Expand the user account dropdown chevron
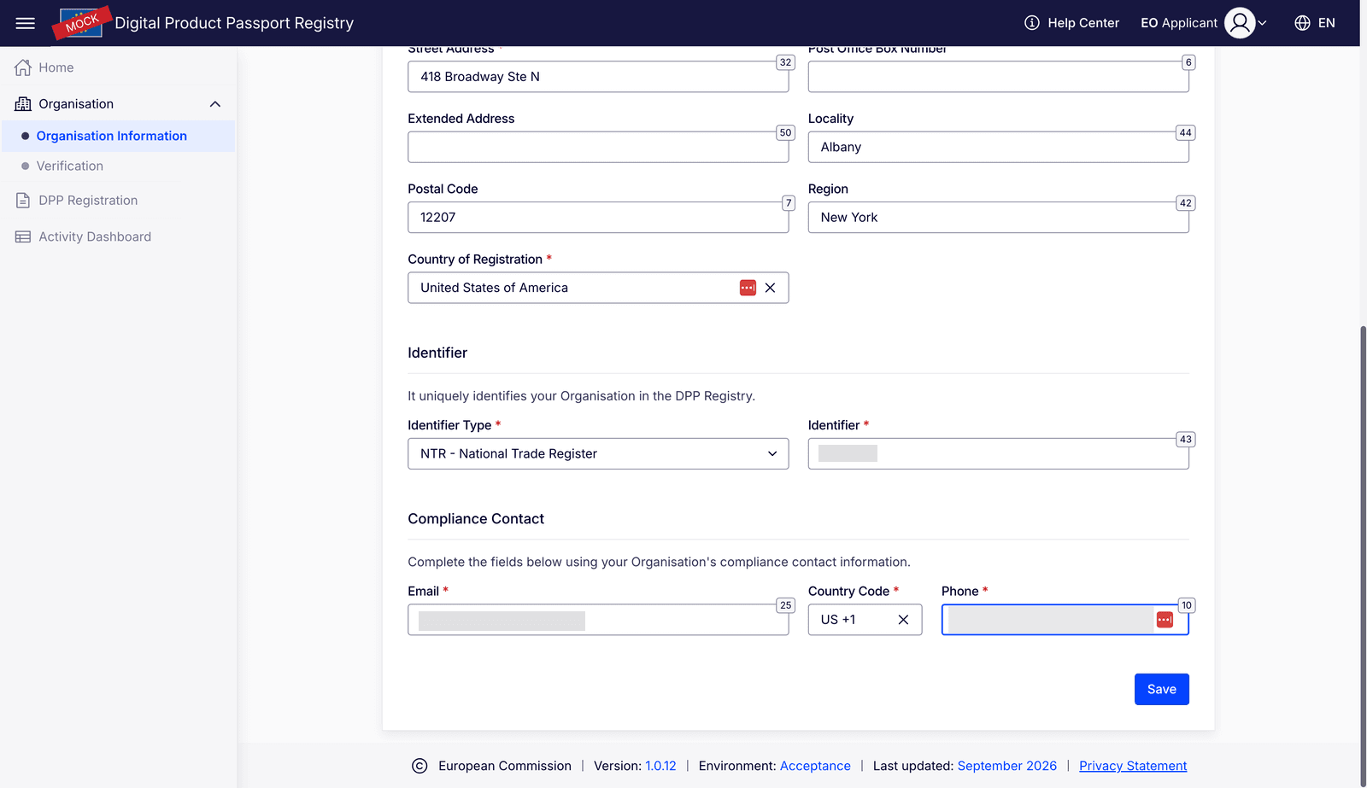The image size is (1367, 788). tap(1262, 23)
